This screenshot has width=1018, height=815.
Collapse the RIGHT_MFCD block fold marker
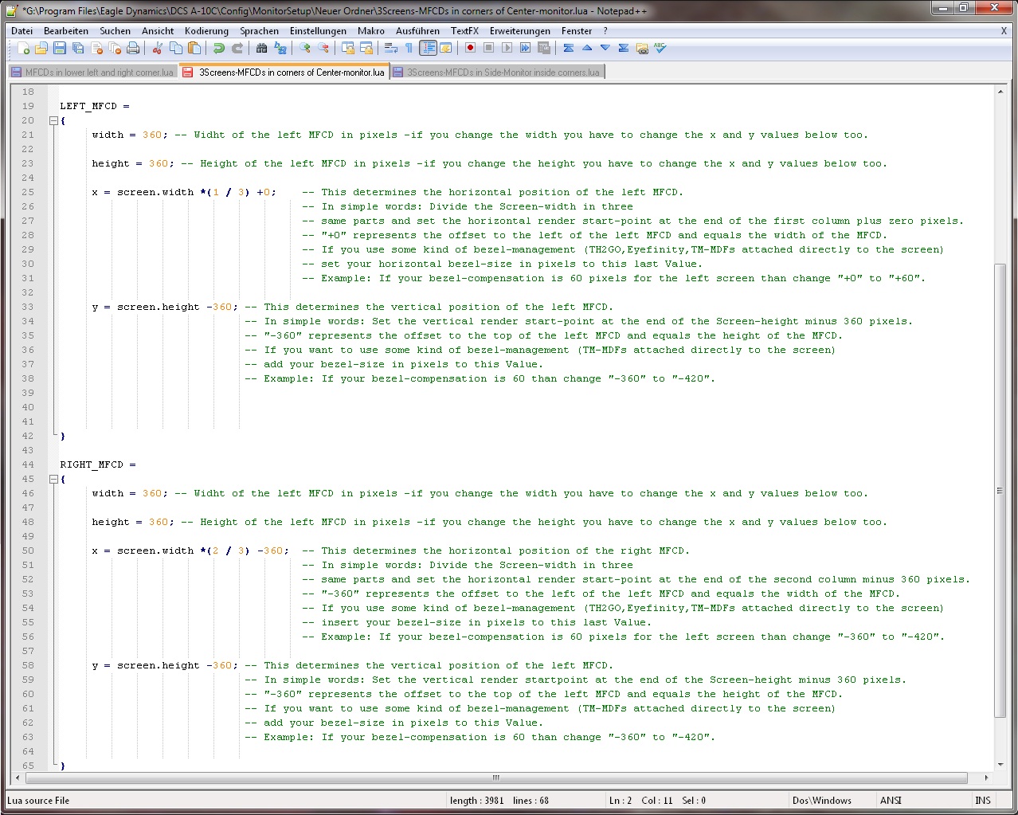point(53,480)
